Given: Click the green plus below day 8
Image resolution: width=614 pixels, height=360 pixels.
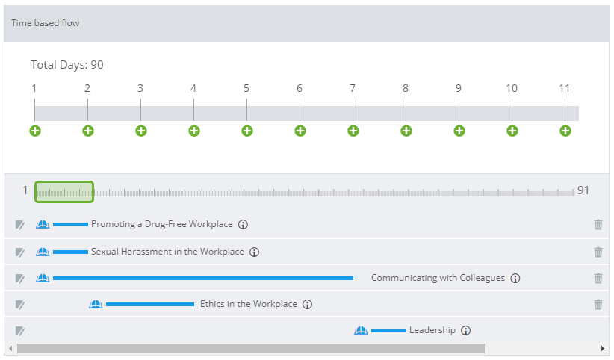Looking at the screenshot, I should [x=406, y=131].
